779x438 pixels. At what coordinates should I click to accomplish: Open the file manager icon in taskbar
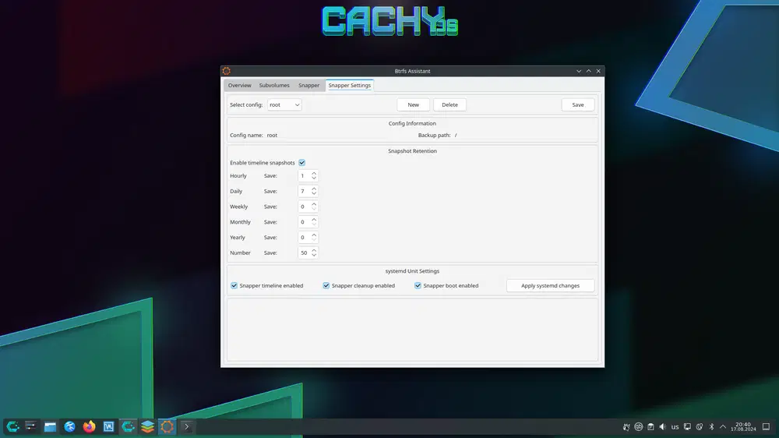tap(50, 426)
